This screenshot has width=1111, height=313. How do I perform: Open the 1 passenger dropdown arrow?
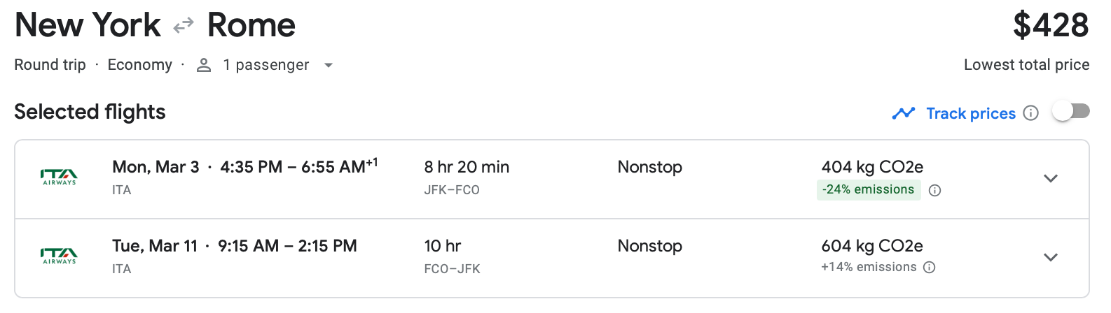329,66
